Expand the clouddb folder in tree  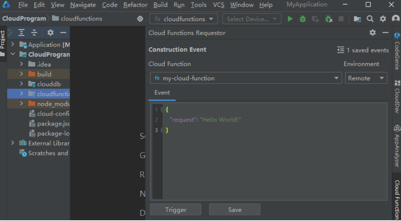click(x=22, y=84)
